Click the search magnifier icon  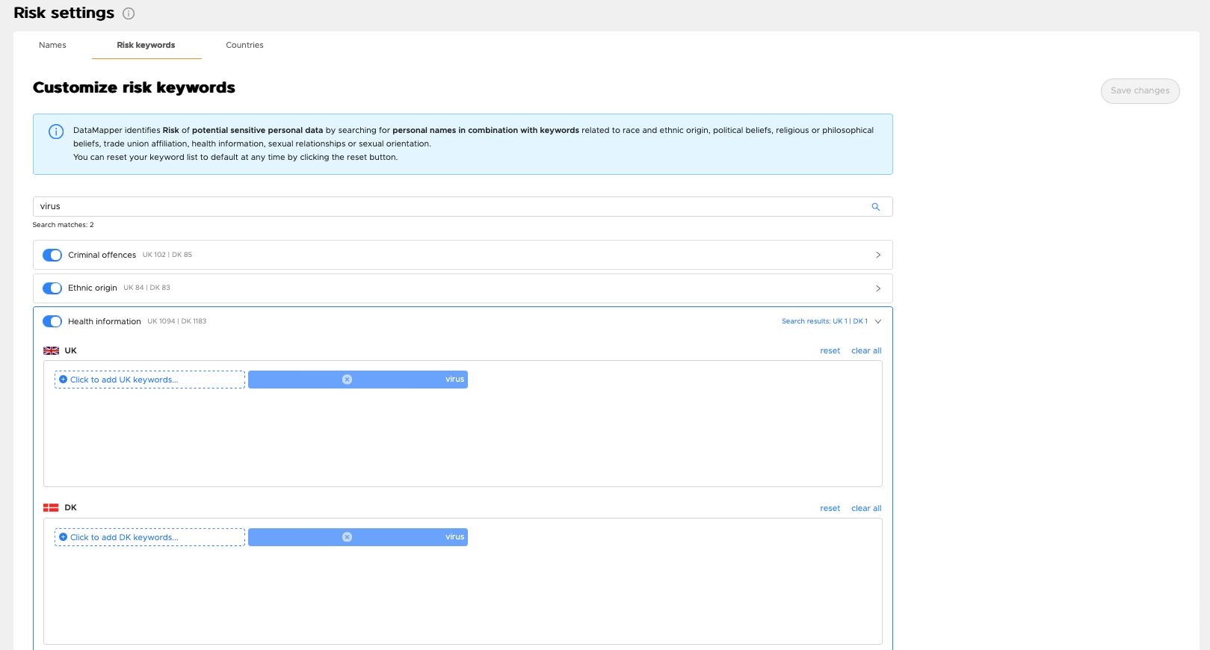[876, 207]
